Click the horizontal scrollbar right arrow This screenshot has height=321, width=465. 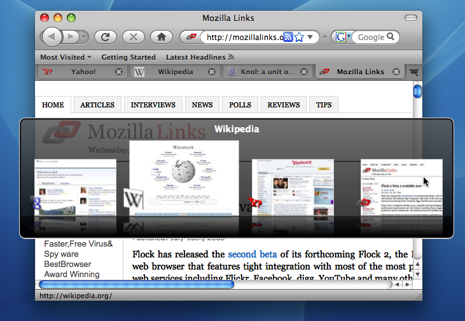[x=408, y=285]
